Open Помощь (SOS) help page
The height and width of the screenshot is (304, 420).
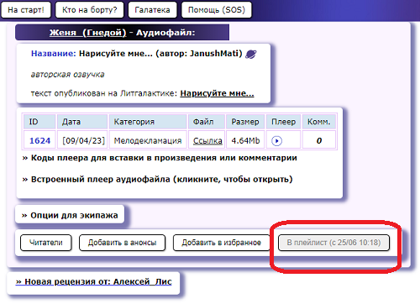[x=217, y=10]
